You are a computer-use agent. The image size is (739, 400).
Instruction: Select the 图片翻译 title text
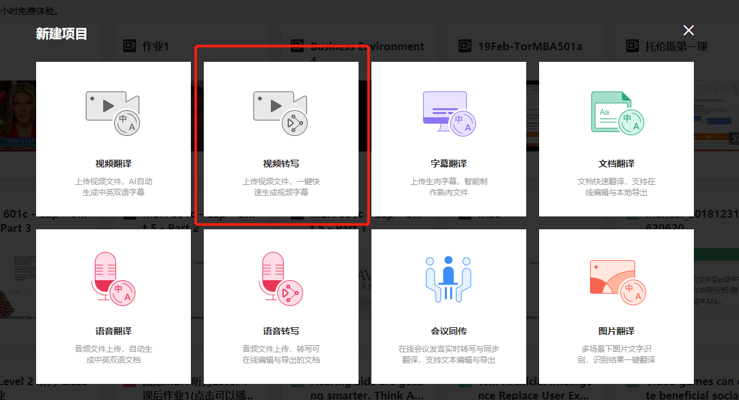click(x=616, y=331)
